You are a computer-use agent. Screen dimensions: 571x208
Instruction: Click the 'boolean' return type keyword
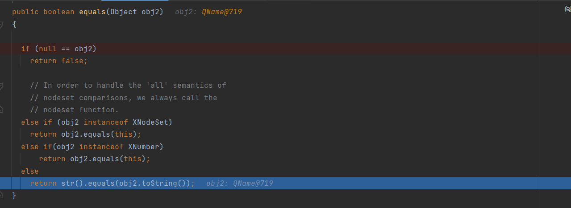pyautogui.click(x=58, y=12)
